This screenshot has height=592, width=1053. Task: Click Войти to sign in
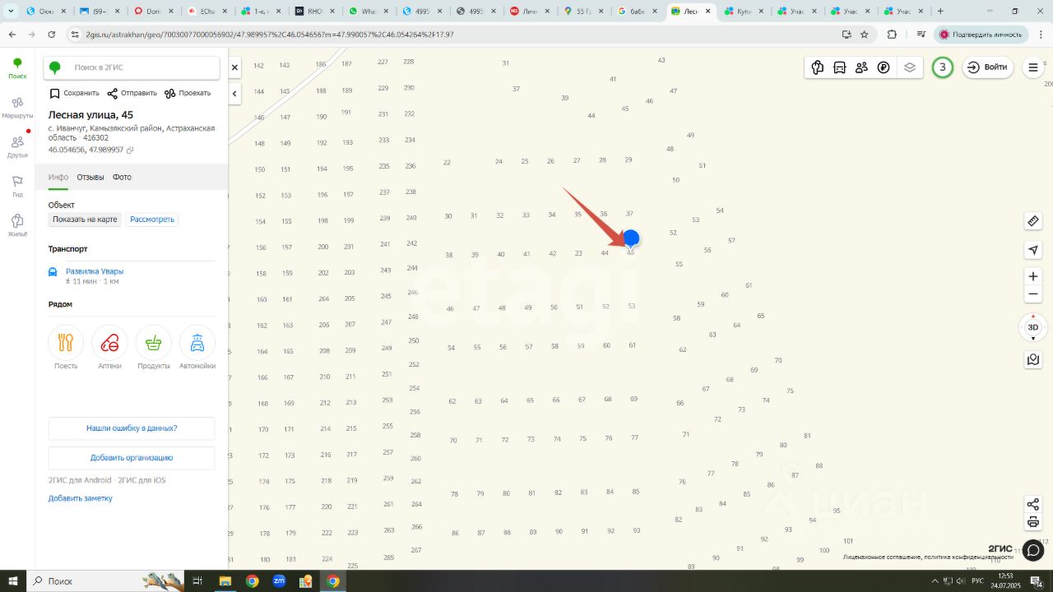click(987, 67)
